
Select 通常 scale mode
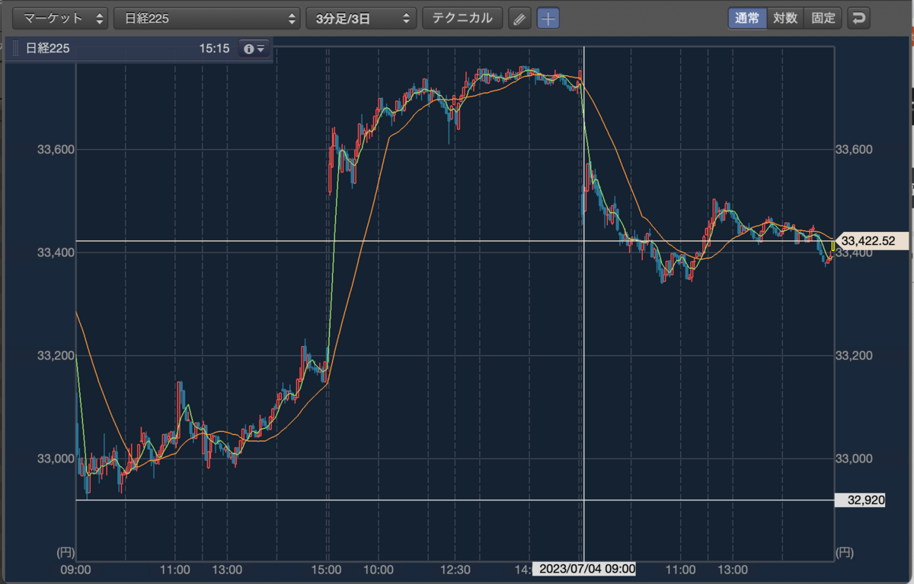(x=747, y=18)
